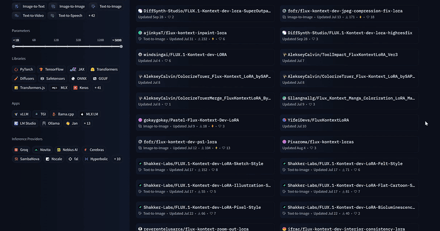Click the right handle of Parameters slider
The image size is (440, 231).
[121, 47]
